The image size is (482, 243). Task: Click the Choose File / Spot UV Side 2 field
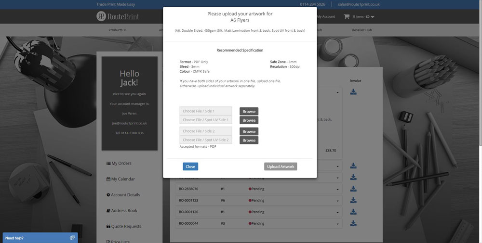click(206, 140)
